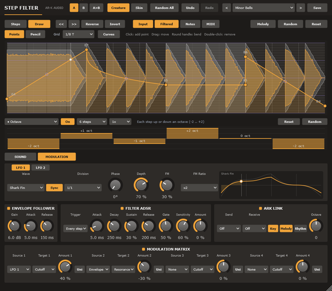Save the current preset
Image resolution: width=332 pixels, height=291 pixels.
tap(317, 8)
